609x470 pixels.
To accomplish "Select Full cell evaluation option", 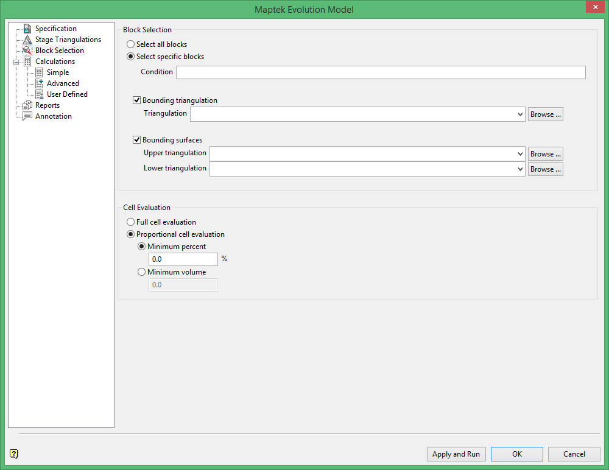I will tap(130, 222).
